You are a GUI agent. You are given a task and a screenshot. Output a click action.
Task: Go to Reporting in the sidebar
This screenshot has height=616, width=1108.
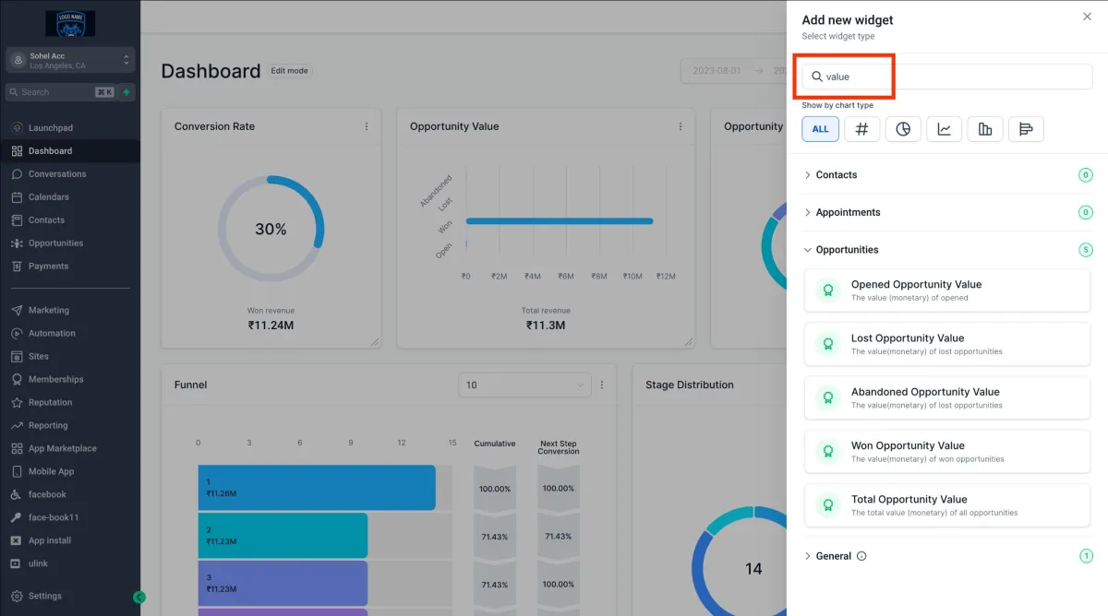pyautogui.click(x=48, y=425)
